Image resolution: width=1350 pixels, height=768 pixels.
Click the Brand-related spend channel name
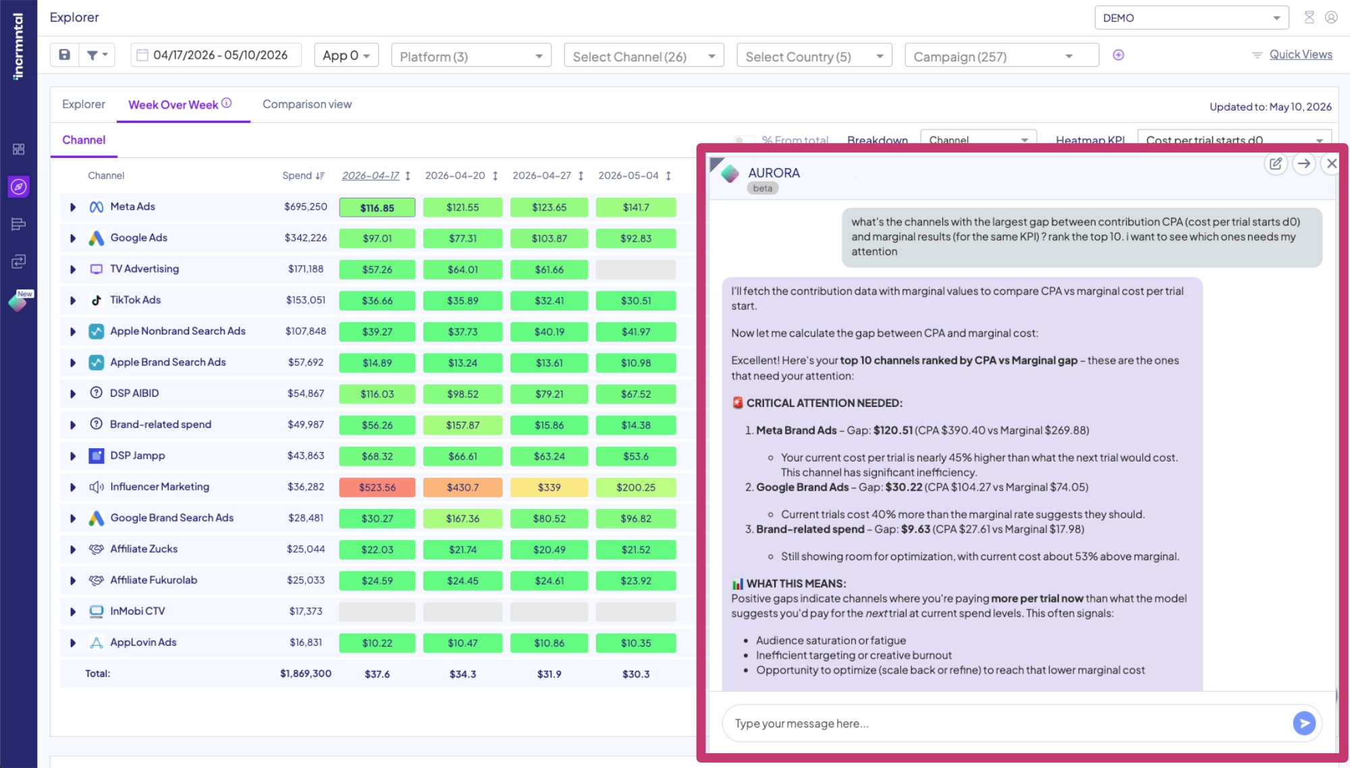tap(161, 424)
